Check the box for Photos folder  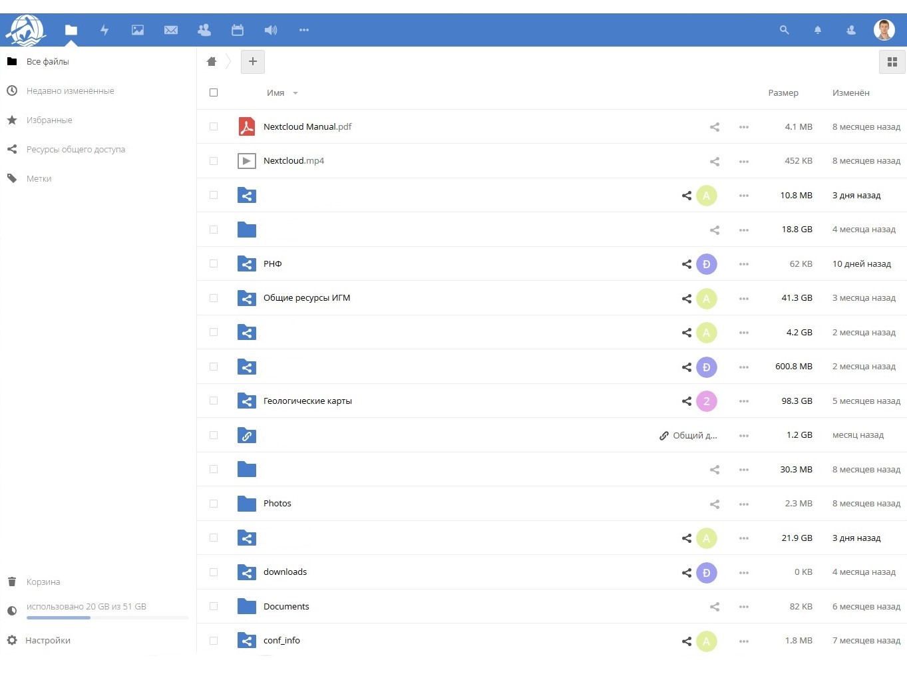[214, 504]
